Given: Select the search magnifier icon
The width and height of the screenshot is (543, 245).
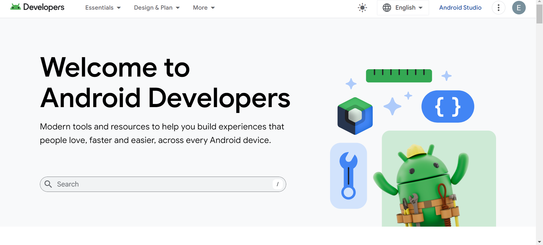Looking at the screenshot, I should (48, 184).
